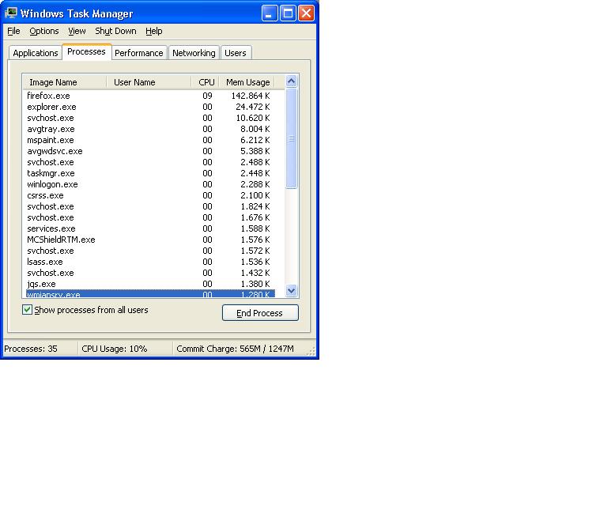Screen dimensions: 600x521
Task: Select the mspaint.exe process
Action: pos(150,140)
